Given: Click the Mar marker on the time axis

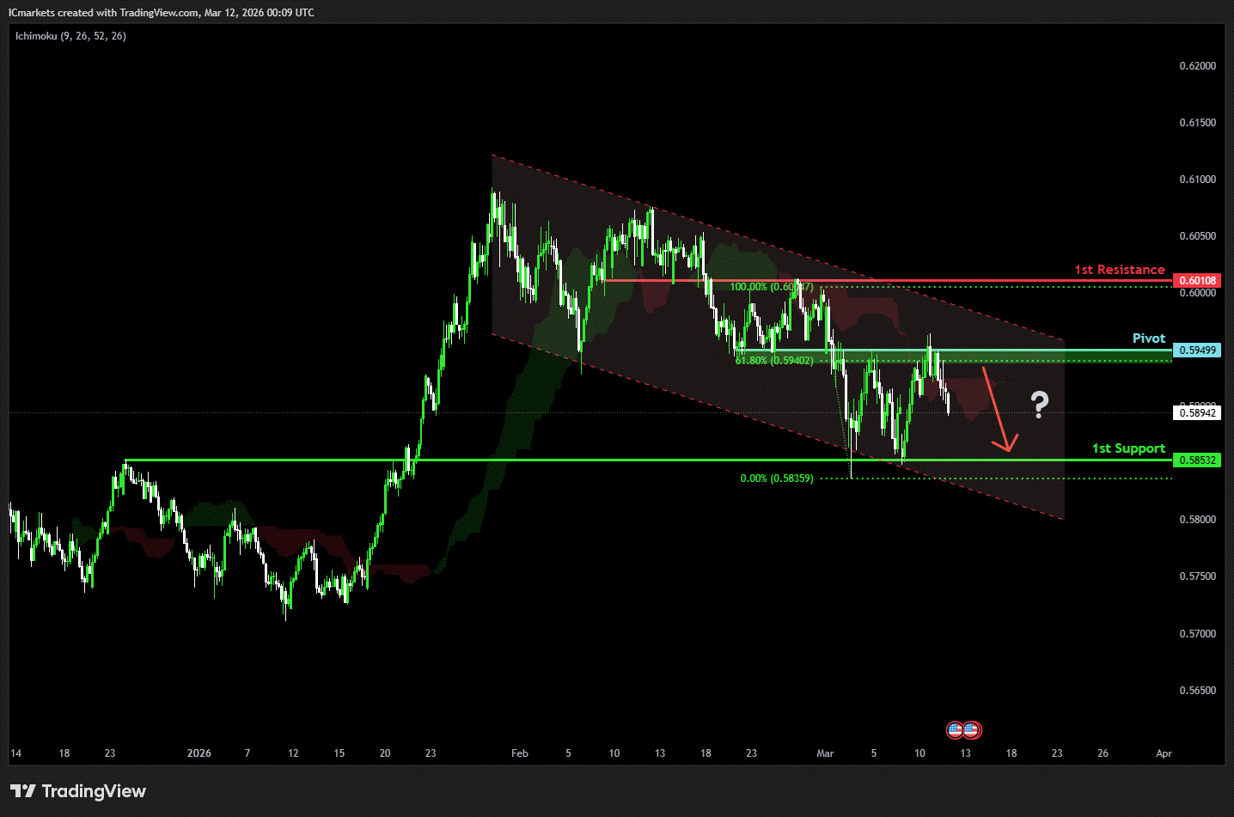Looking at the screenshot, I should 825,753.
